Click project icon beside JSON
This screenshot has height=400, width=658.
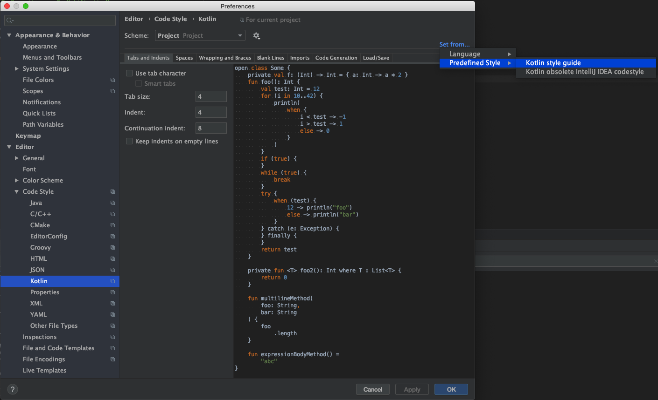click(x=112, y=270)
